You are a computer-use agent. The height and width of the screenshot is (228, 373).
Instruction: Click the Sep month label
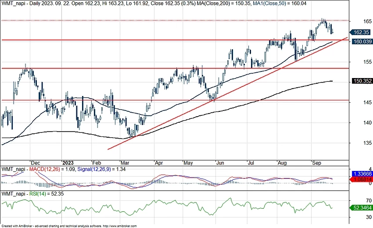(x=316, y=163)
